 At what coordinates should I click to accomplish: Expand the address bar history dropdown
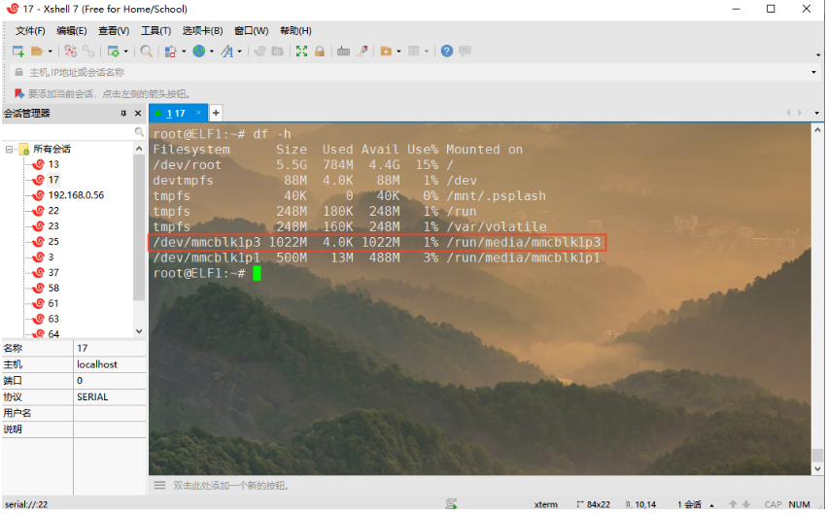814,73
